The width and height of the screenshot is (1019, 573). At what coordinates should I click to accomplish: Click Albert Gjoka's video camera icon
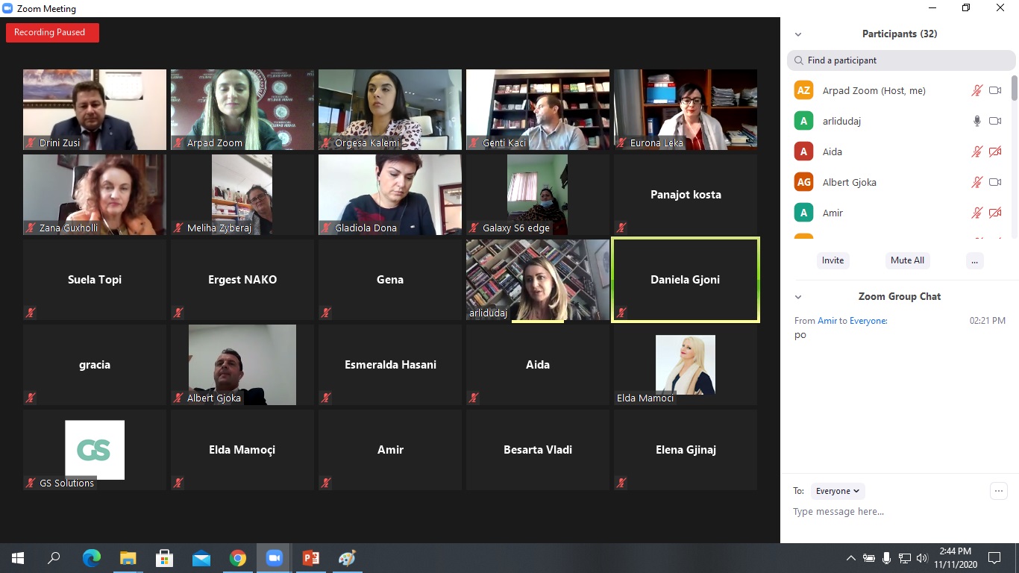click(994, 182)
